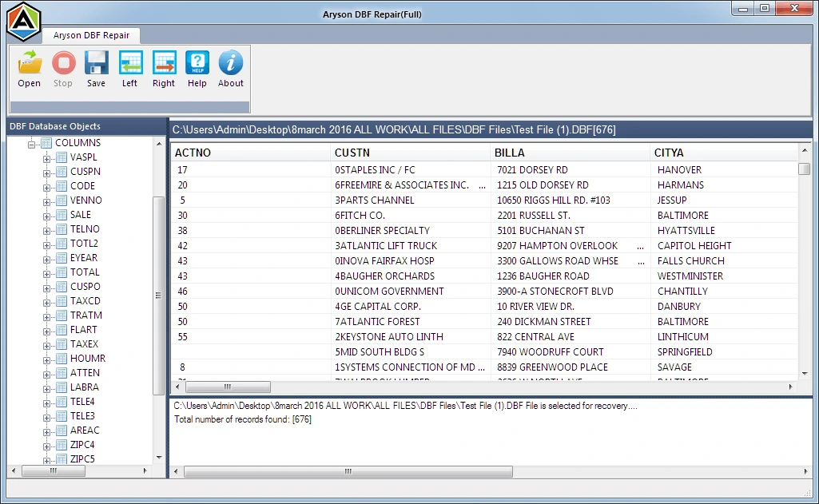Screen dimensions: 819x504
Task: Expand the EYEAR tree node
Action: 46,259
